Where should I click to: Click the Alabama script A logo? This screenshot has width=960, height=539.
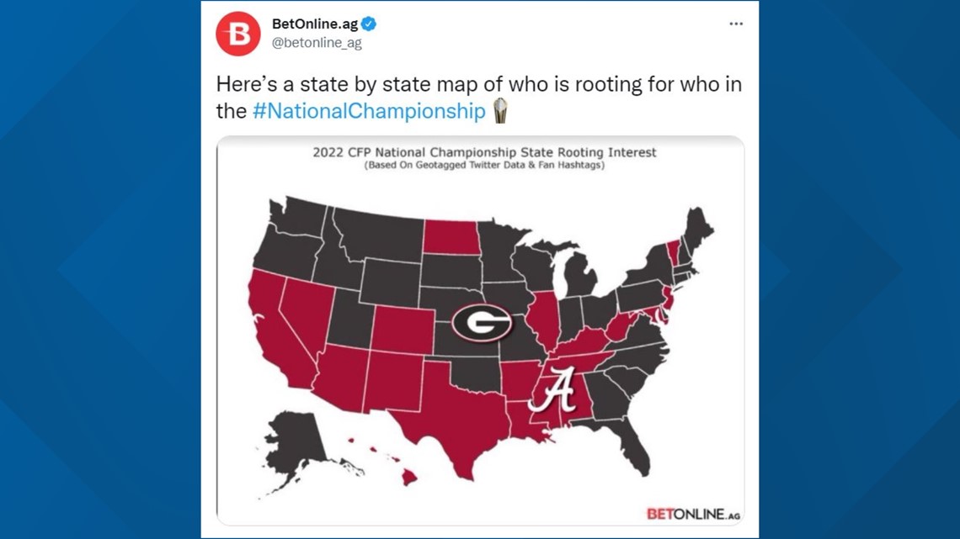(x=553, y=389)
